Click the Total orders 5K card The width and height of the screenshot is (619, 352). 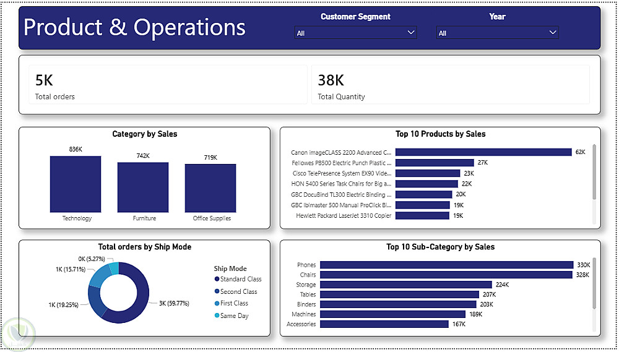(168, 85)
